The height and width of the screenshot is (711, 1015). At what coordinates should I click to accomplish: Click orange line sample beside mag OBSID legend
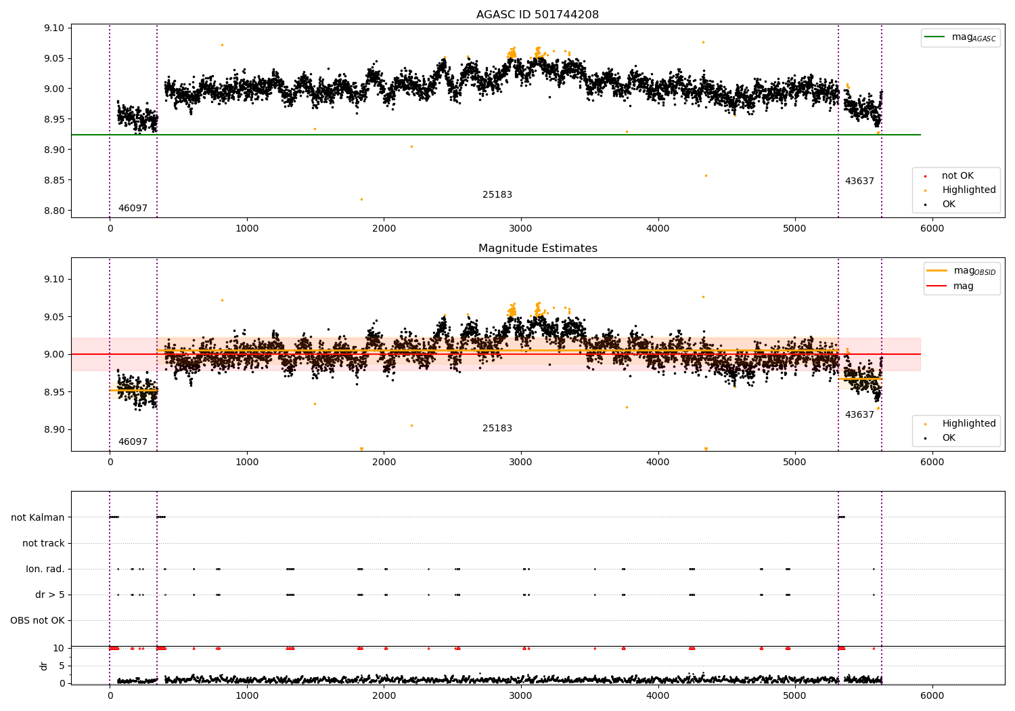(x=937, y=270)
